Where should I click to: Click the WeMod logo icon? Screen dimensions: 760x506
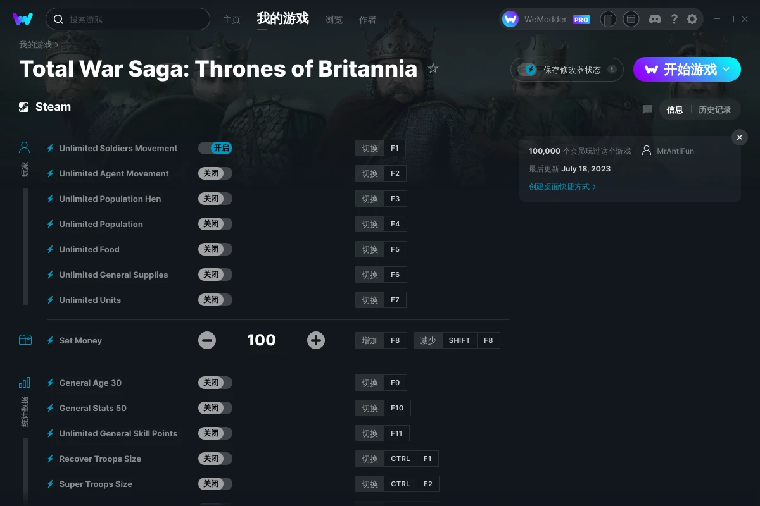click(23, 19)
